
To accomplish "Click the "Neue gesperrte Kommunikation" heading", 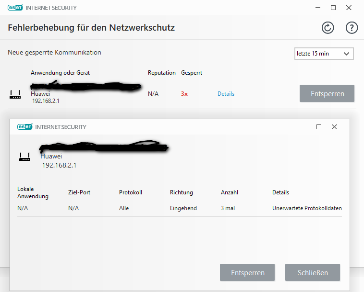I will 54,53.
